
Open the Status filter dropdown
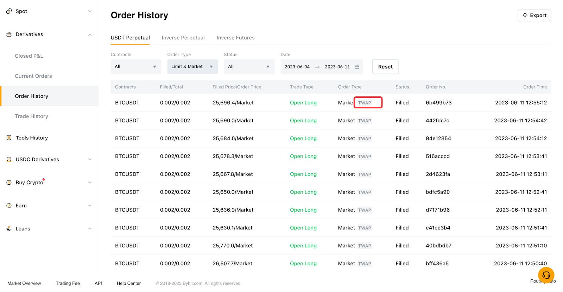pos(249,67)
